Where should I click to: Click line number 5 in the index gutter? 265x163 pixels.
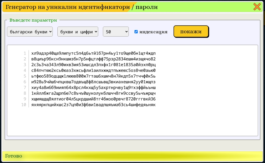click(x=25, y=76)
